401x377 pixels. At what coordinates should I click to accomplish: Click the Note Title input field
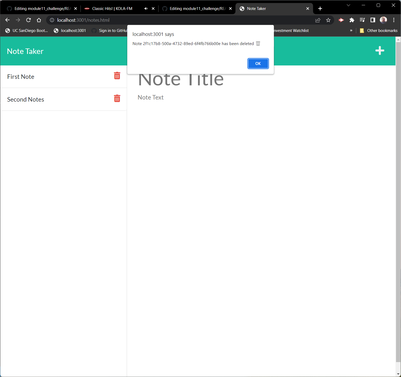[181, 80]
